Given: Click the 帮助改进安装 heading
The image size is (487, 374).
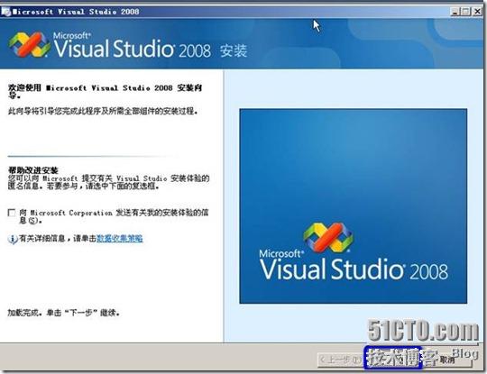Looking at the screenshot, I should coord(33,170).
